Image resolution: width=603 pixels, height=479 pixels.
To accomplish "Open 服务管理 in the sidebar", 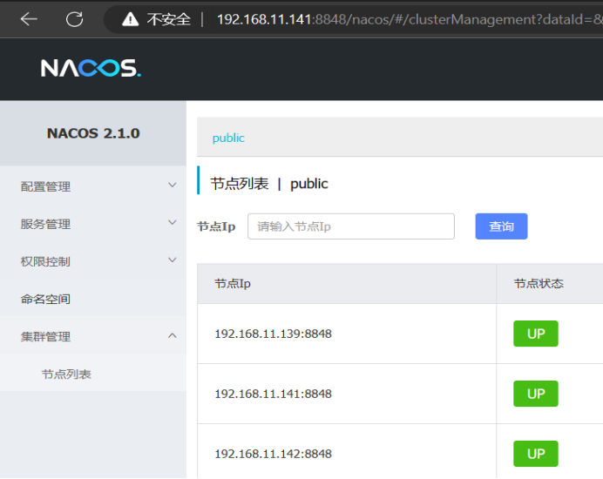I will click(45, 224).
